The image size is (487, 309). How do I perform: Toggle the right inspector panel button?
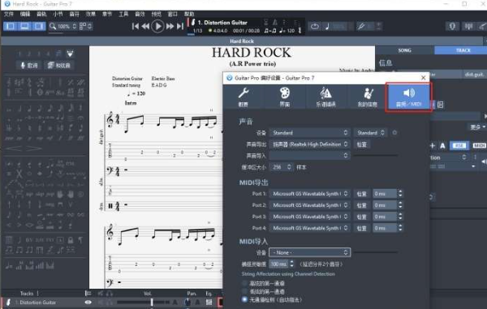[x=39, y=26]
